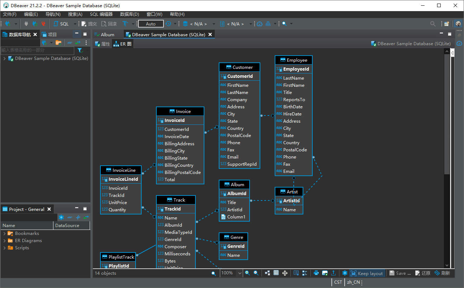Click the 提交 commit button
This screenshot has height=288, width=464.
[89, 24]
